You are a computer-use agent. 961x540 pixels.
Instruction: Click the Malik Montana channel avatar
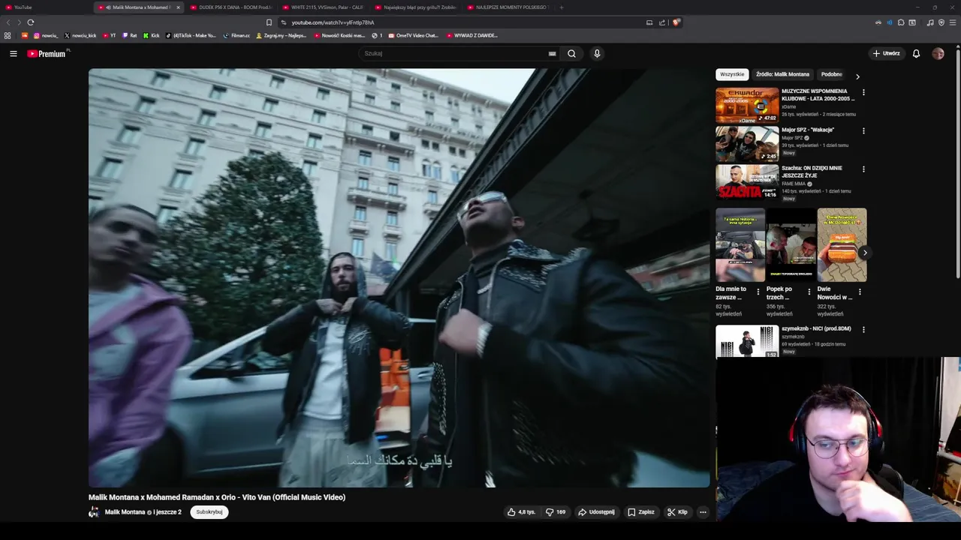pos(94,512)
